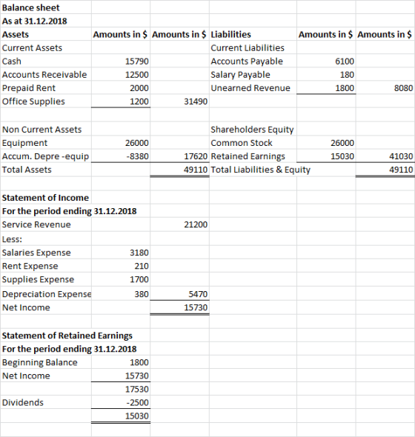Image resolution: width=415 pixels, height=437 pixels.
Task: Click the 'Cash' label cell
Action: click(x=11, y=61)
